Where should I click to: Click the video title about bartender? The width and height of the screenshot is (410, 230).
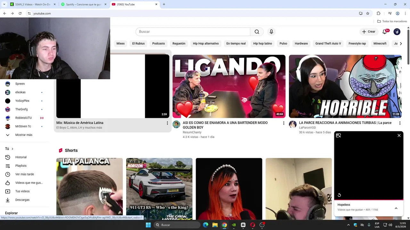[x=225, y=125]
